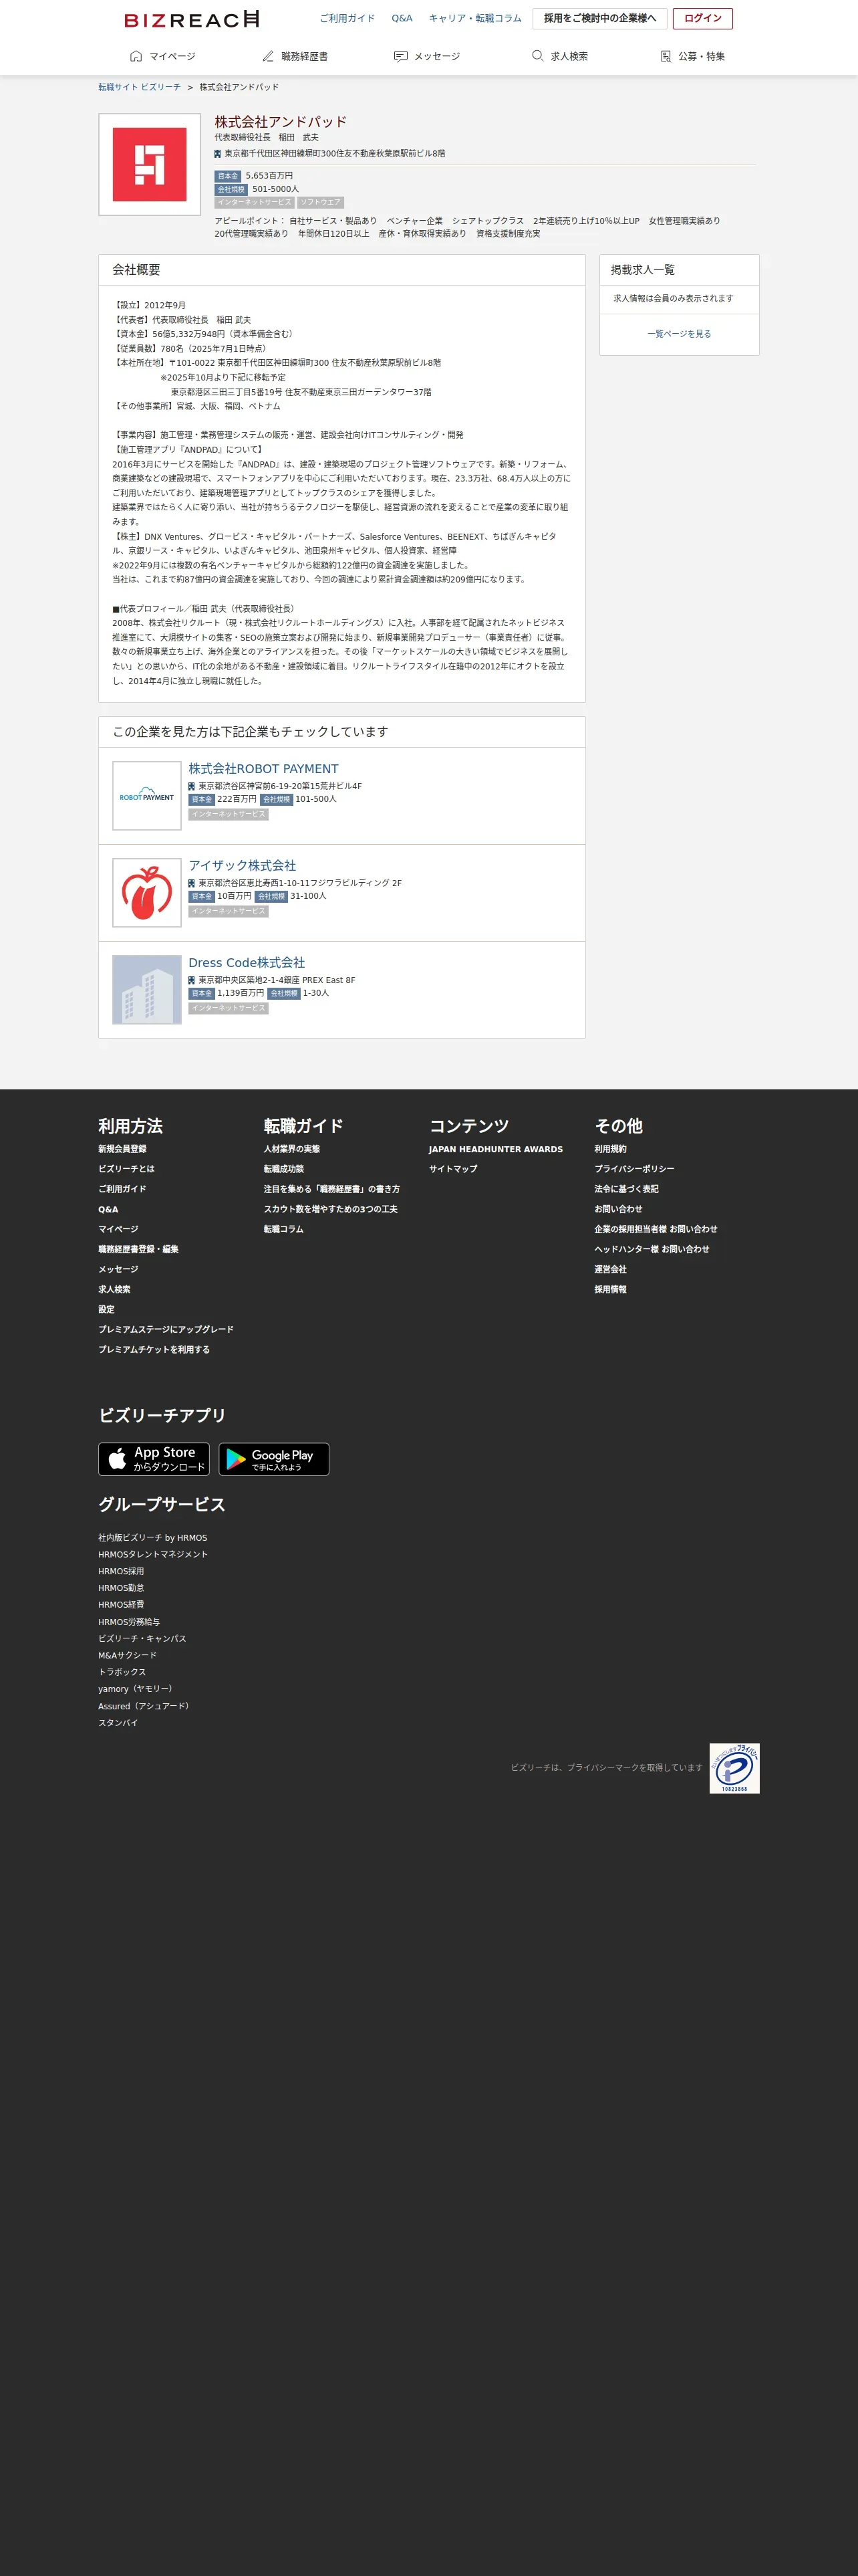The height and width of the screenshot is (2576, 858).
Task: Click the Google Play badge
Action: (274, 1459)
